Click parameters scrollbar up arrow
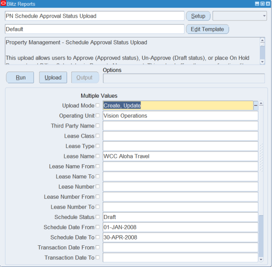 261,104
